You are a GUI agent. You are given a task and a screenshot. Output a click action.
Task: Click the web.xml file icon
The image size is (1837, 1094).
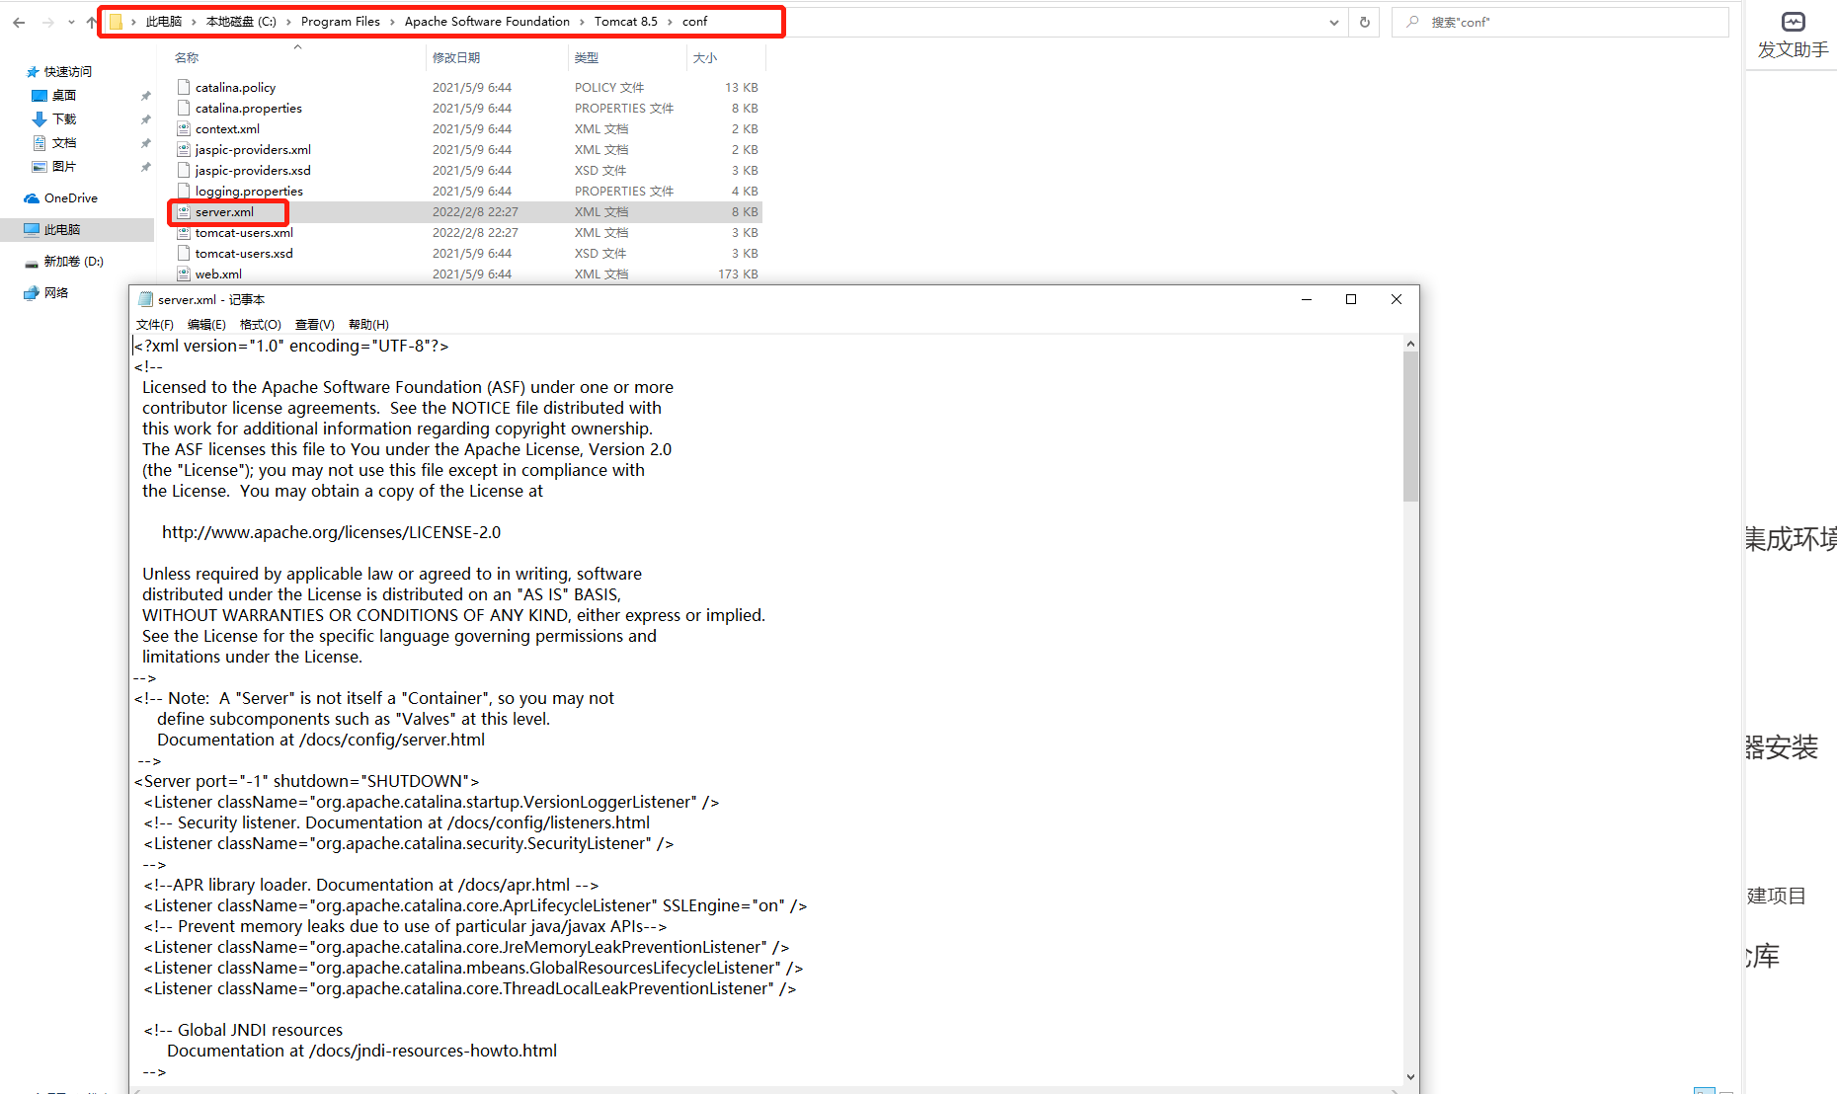(184, 274)
